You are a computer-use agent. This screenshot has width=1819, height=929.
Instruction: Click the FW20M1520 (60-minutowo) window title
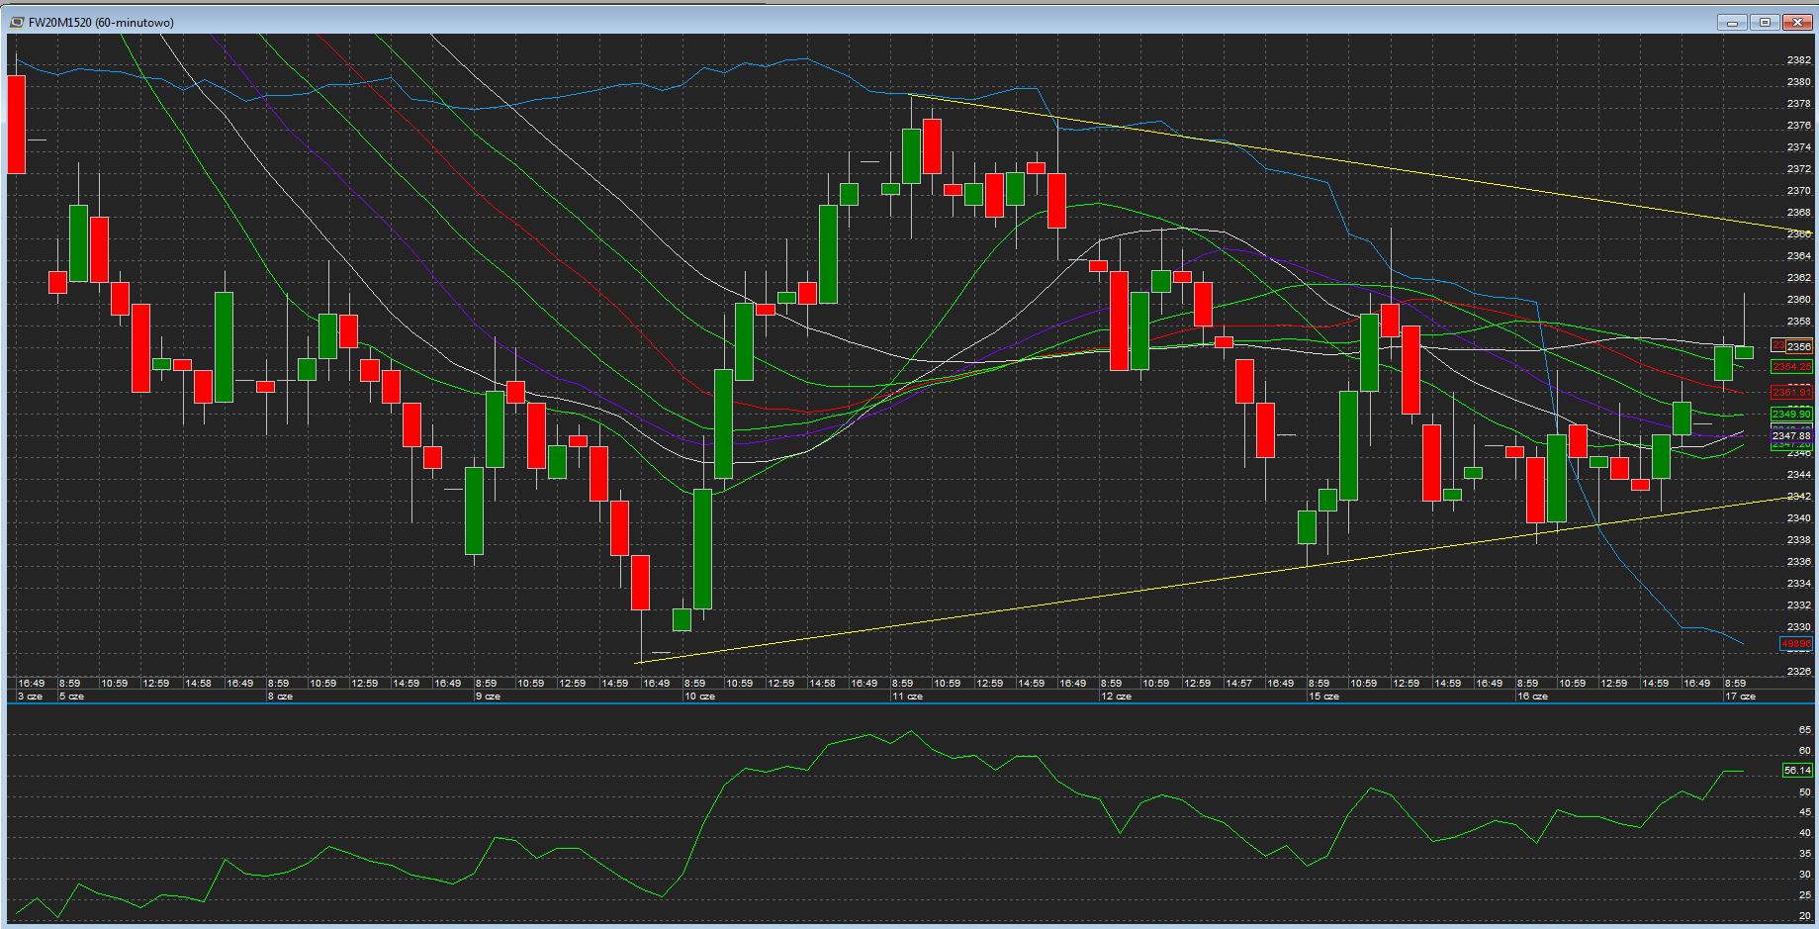101,23
